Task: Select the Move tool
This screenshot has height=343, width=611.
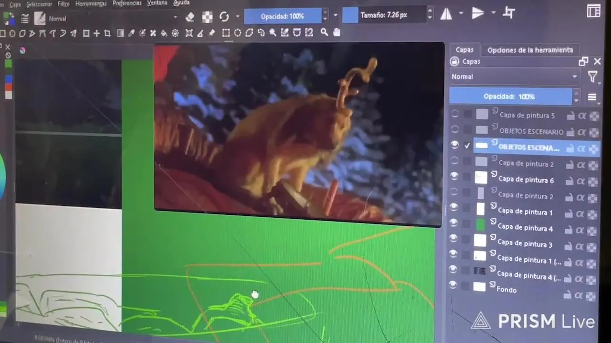Action: [x=96, y=33]
